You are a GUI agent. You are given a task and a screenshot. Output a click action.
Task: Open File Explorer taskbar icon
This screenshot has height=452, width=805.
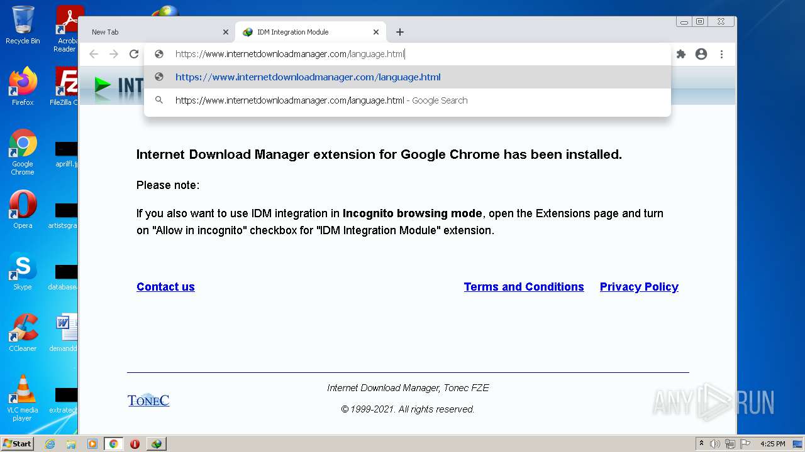(x=71, y=444)
